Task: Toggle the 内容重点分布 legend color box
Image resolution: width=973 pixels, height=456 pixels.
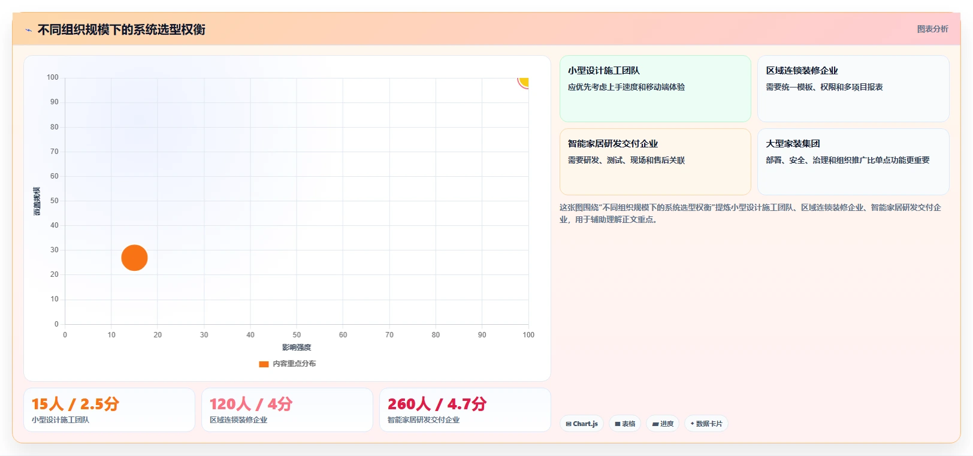Action: coord(264,364)
